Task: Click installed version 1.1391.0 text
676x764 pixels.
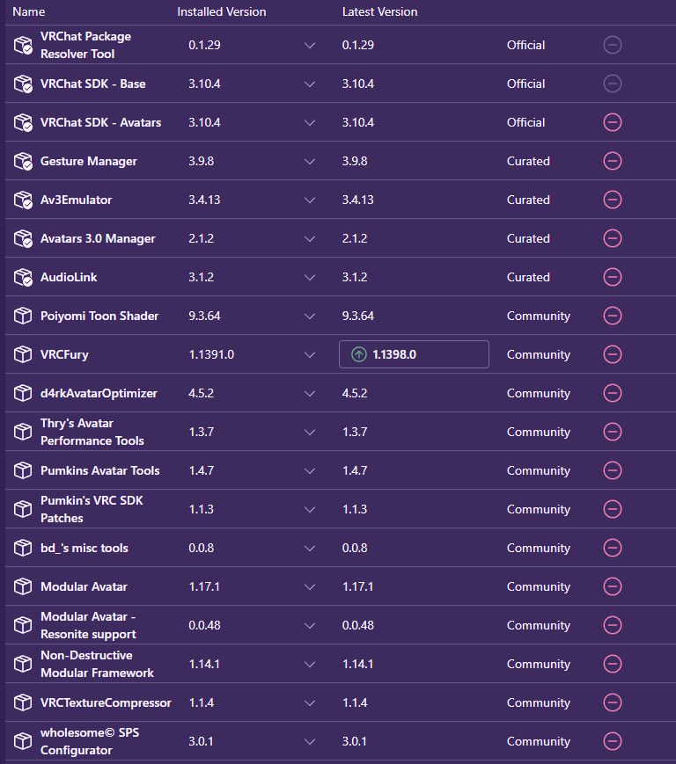Action: [211, 354]
